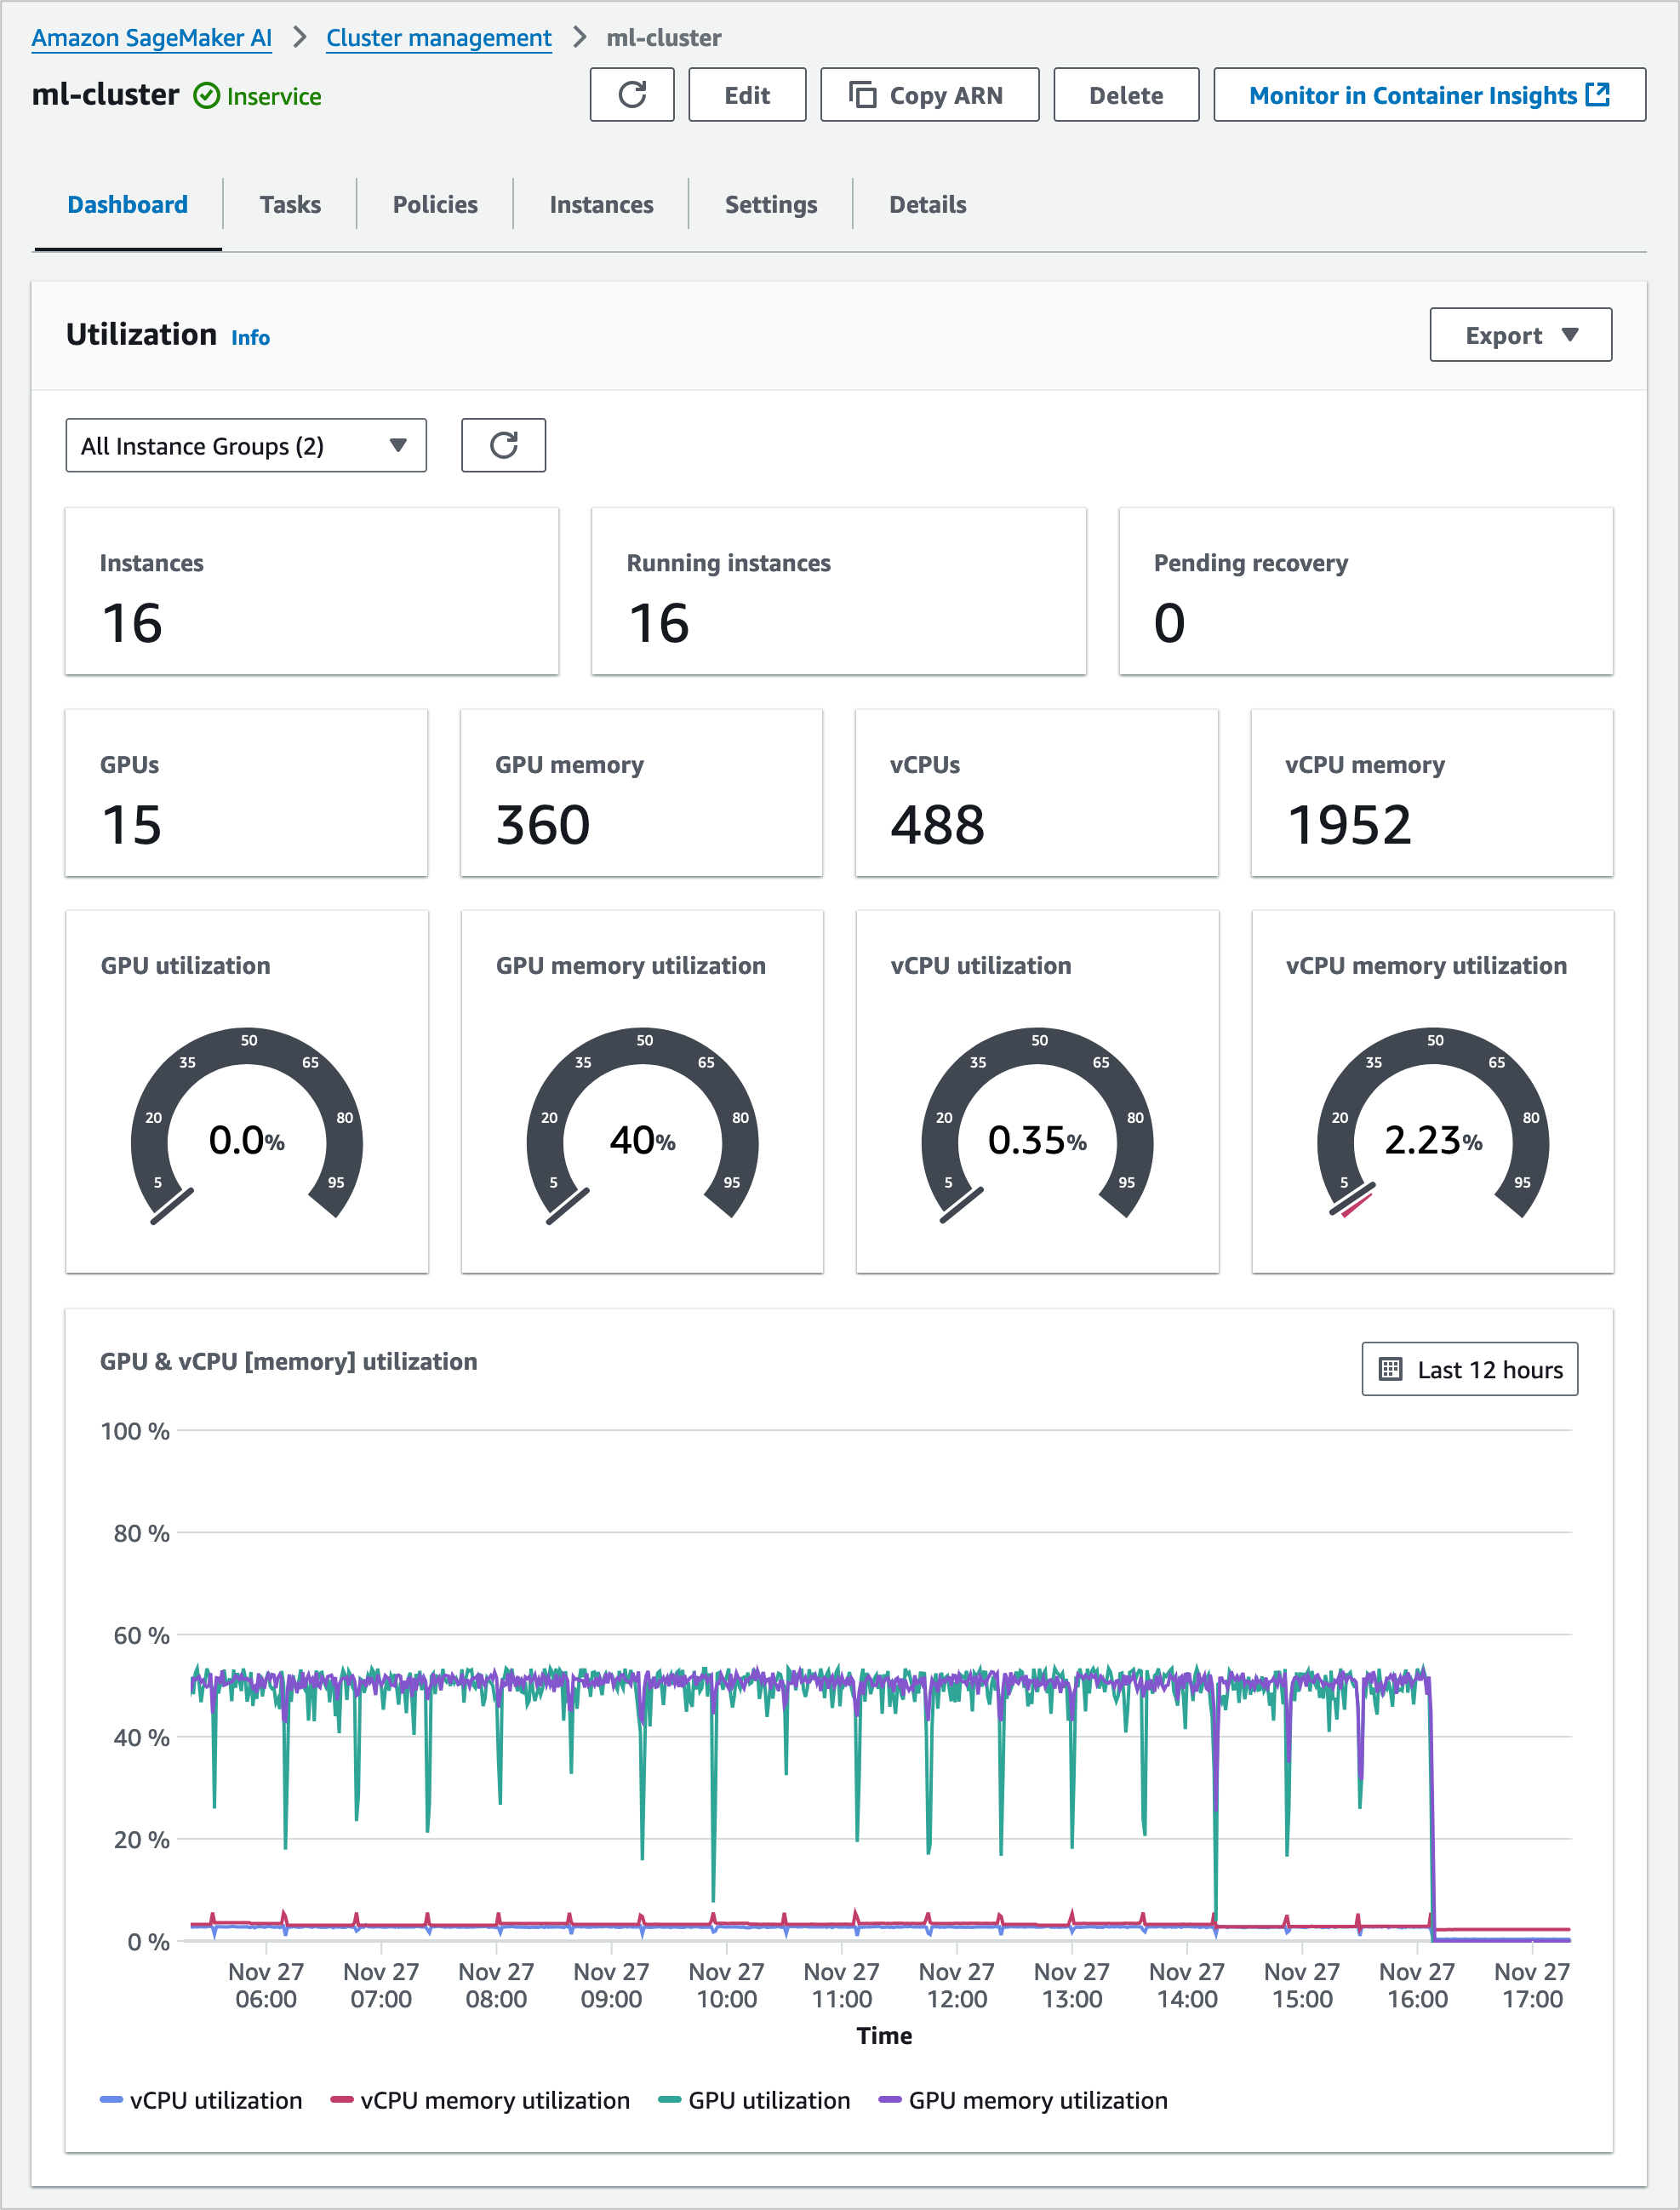Toggle vCPU memory utilization legend swatch
1680x2210 pixels.
point(342,2100)
